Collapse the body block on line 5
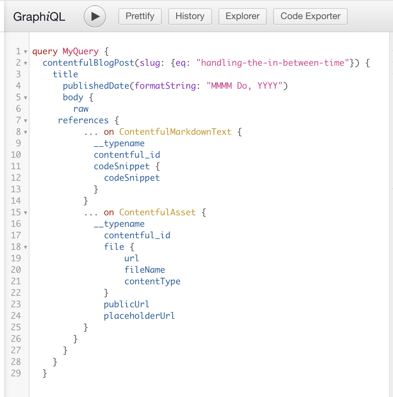The image size is (393, 397). (x=26, y=98)
